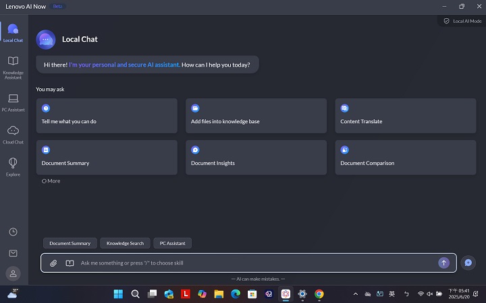Select 'Add files into knowledge base' card
486x303 pixels.
tap(256, 116)
